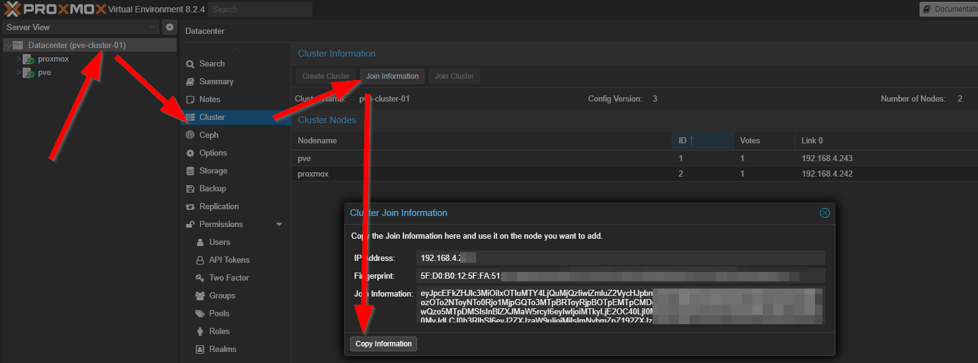Select the pve row in Cluster Nodes table
Screen dimensions: 978x363
635,158
